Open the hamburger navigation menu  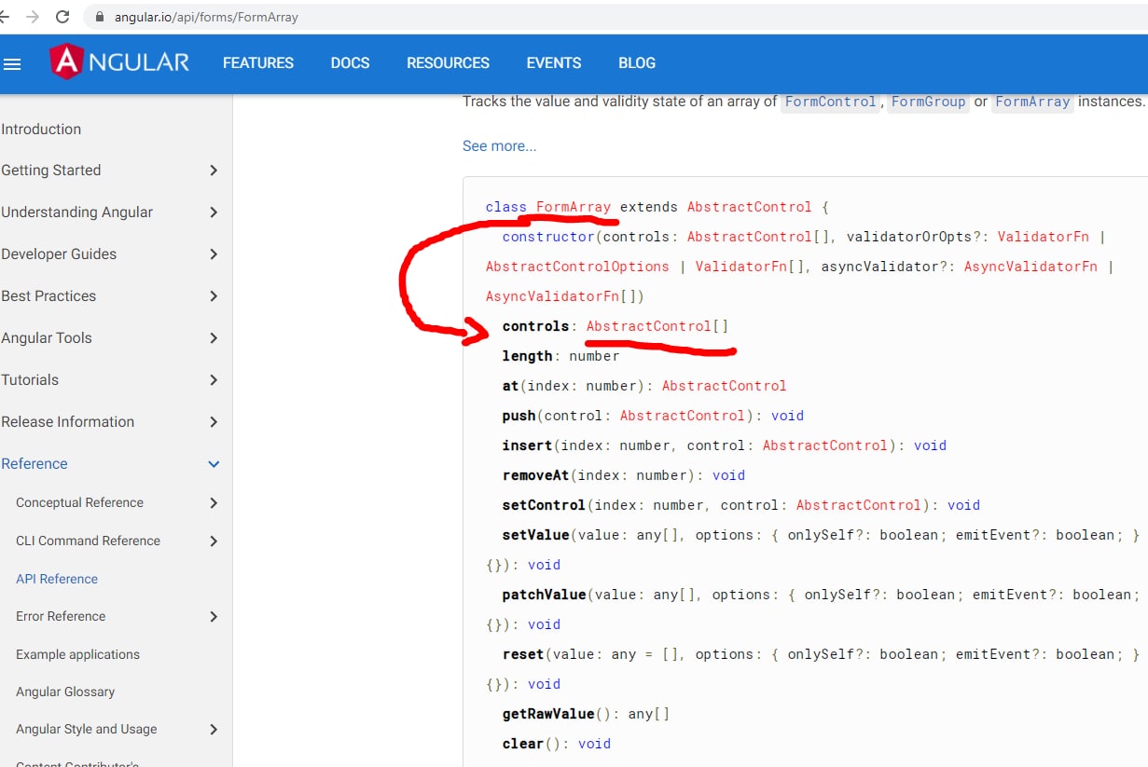[12, 64]
